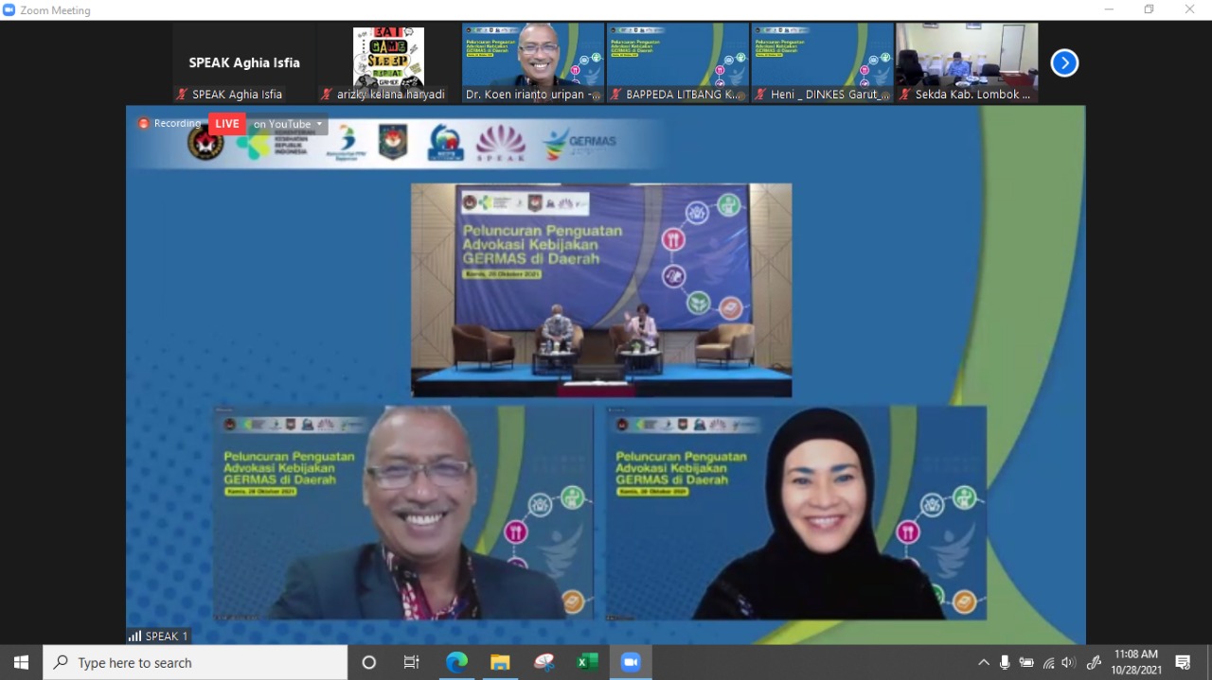Click muted mic icon beside Sekda Kab. Lombok
1212x680 pixels.
(x=906, y=95)
